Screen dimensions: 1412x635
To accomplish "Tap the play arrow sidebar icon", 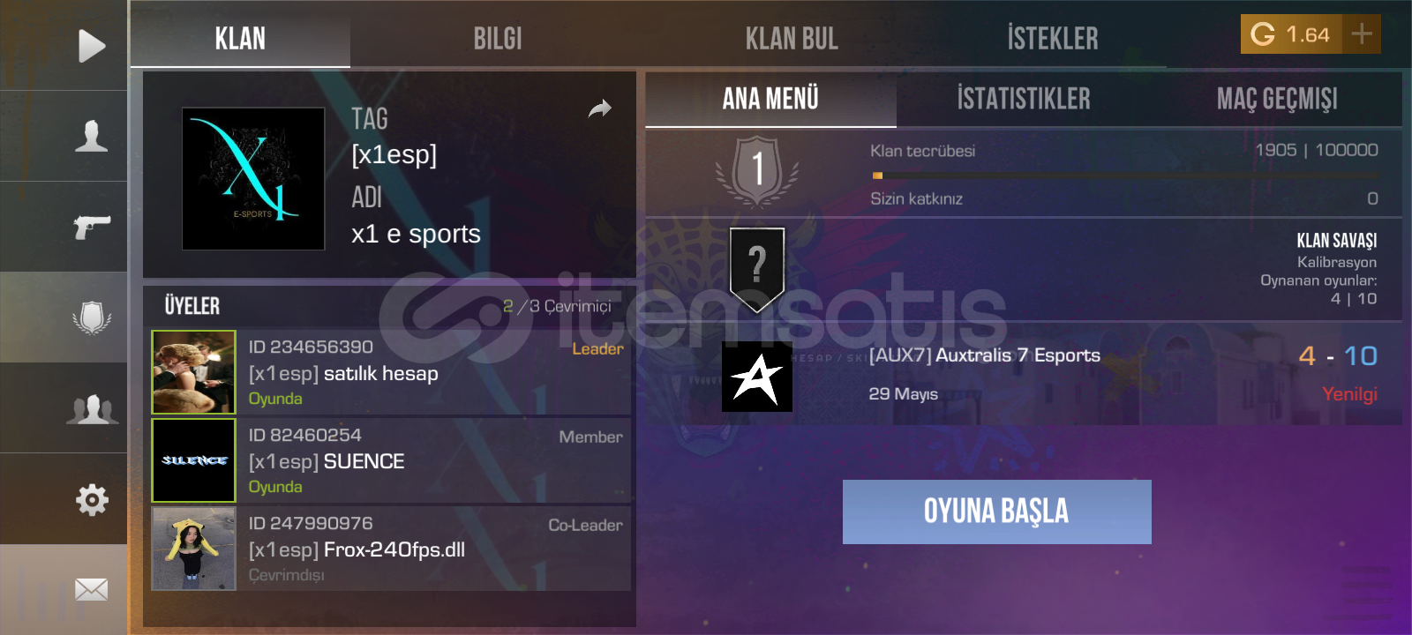I will 91,46.
